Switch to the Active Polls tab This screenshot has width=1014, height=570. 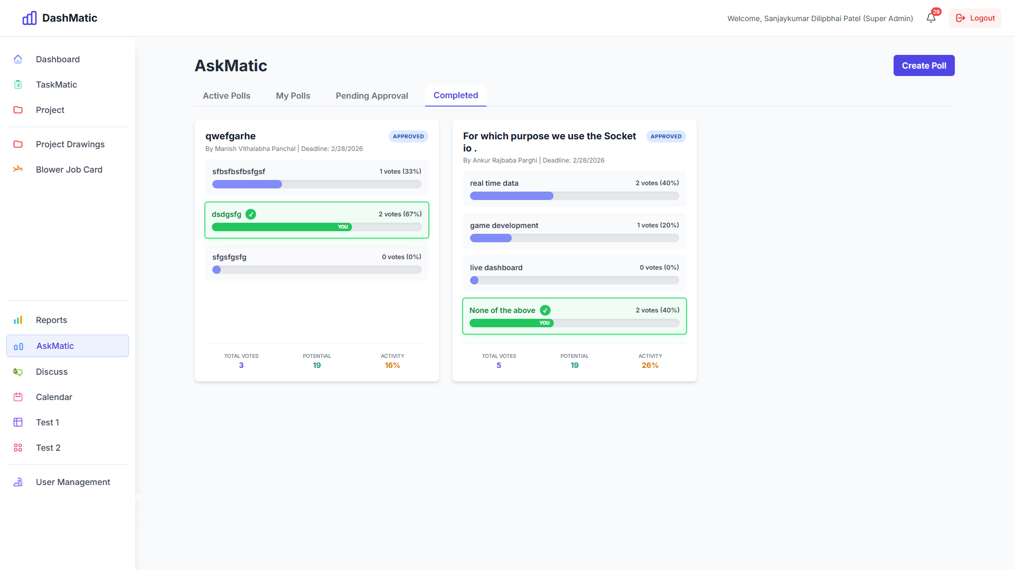click(x=226, y=96)
